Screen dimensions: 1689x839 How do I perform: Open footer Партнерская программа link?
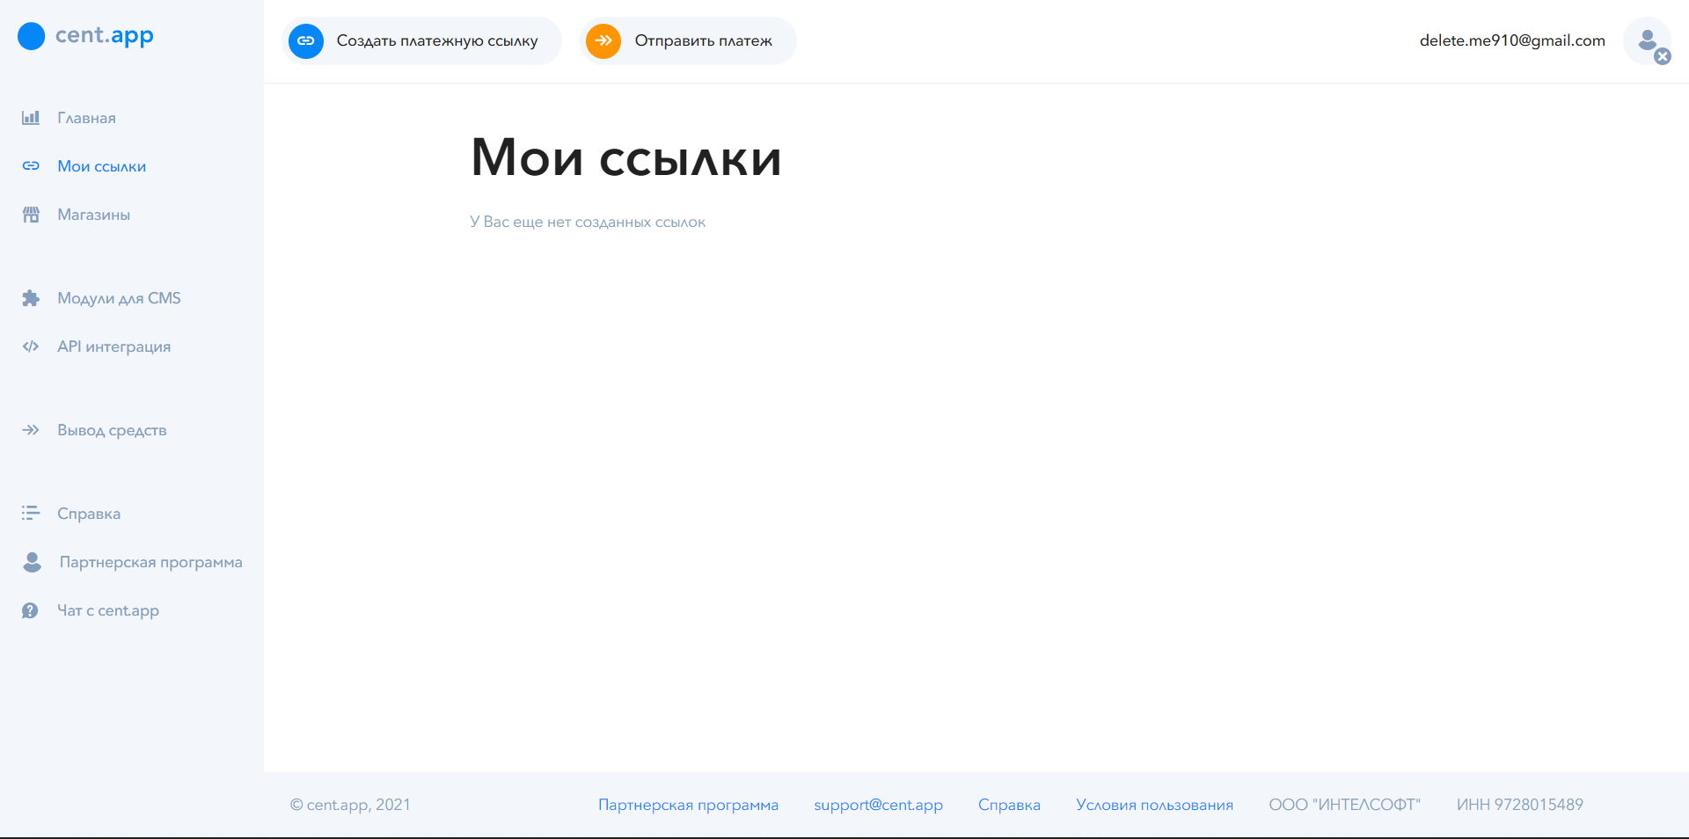(688, 805)
